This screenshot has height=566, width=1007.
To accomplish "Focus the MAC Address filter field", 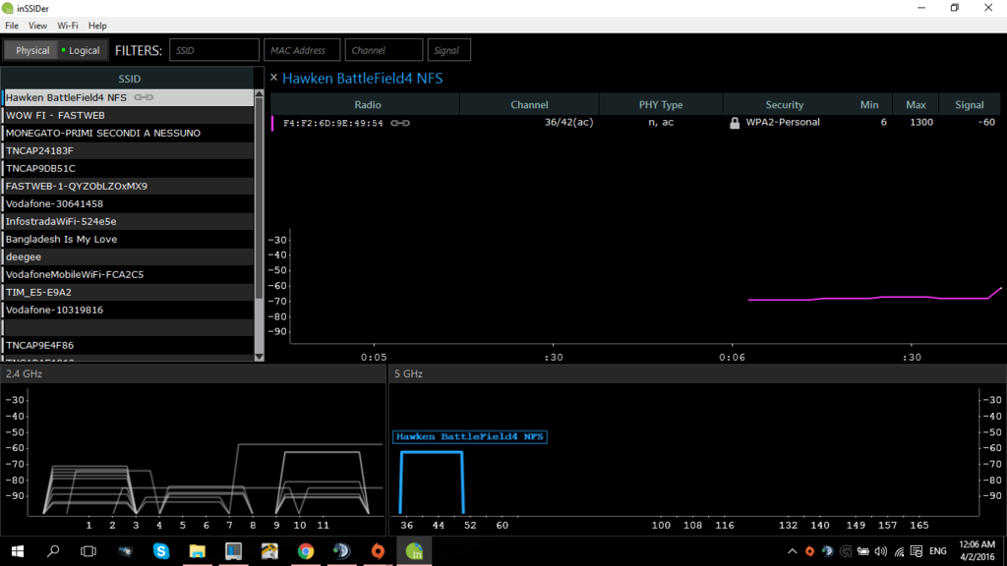I will [301, 50].
